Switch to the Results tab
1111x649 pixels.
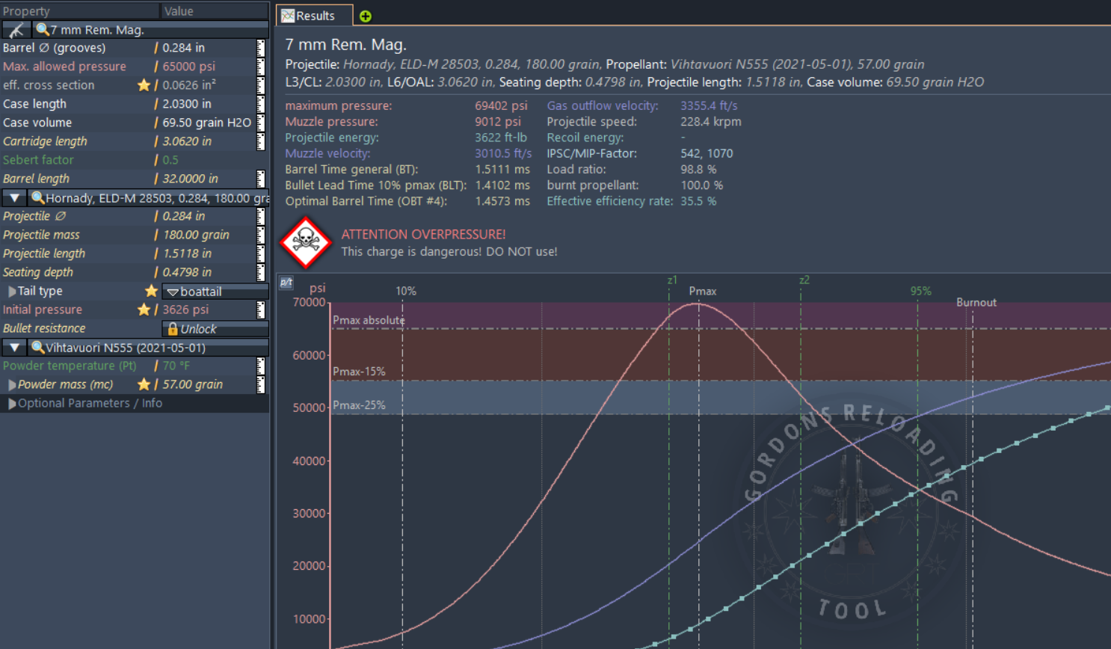(x=315, y=16)
